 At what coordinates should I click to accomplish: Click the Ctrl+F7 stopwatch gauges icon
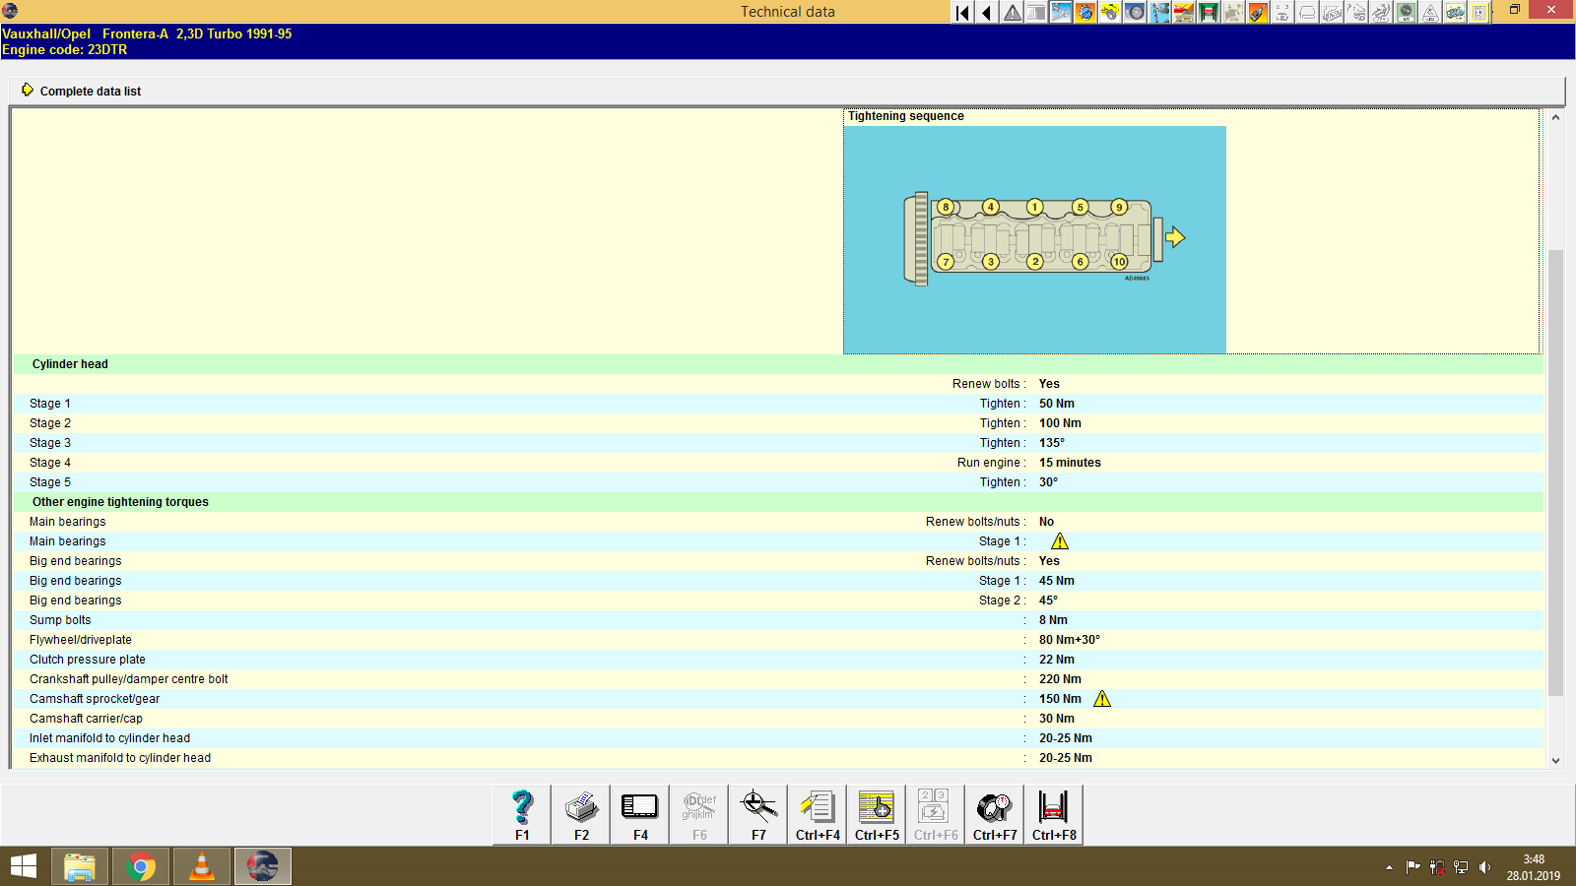(994, 814)
